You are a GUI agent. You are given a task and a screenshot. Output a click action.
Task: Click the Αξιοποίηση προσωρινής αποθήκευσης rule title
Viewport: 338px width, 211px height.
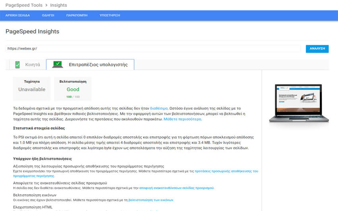point(89,166)
